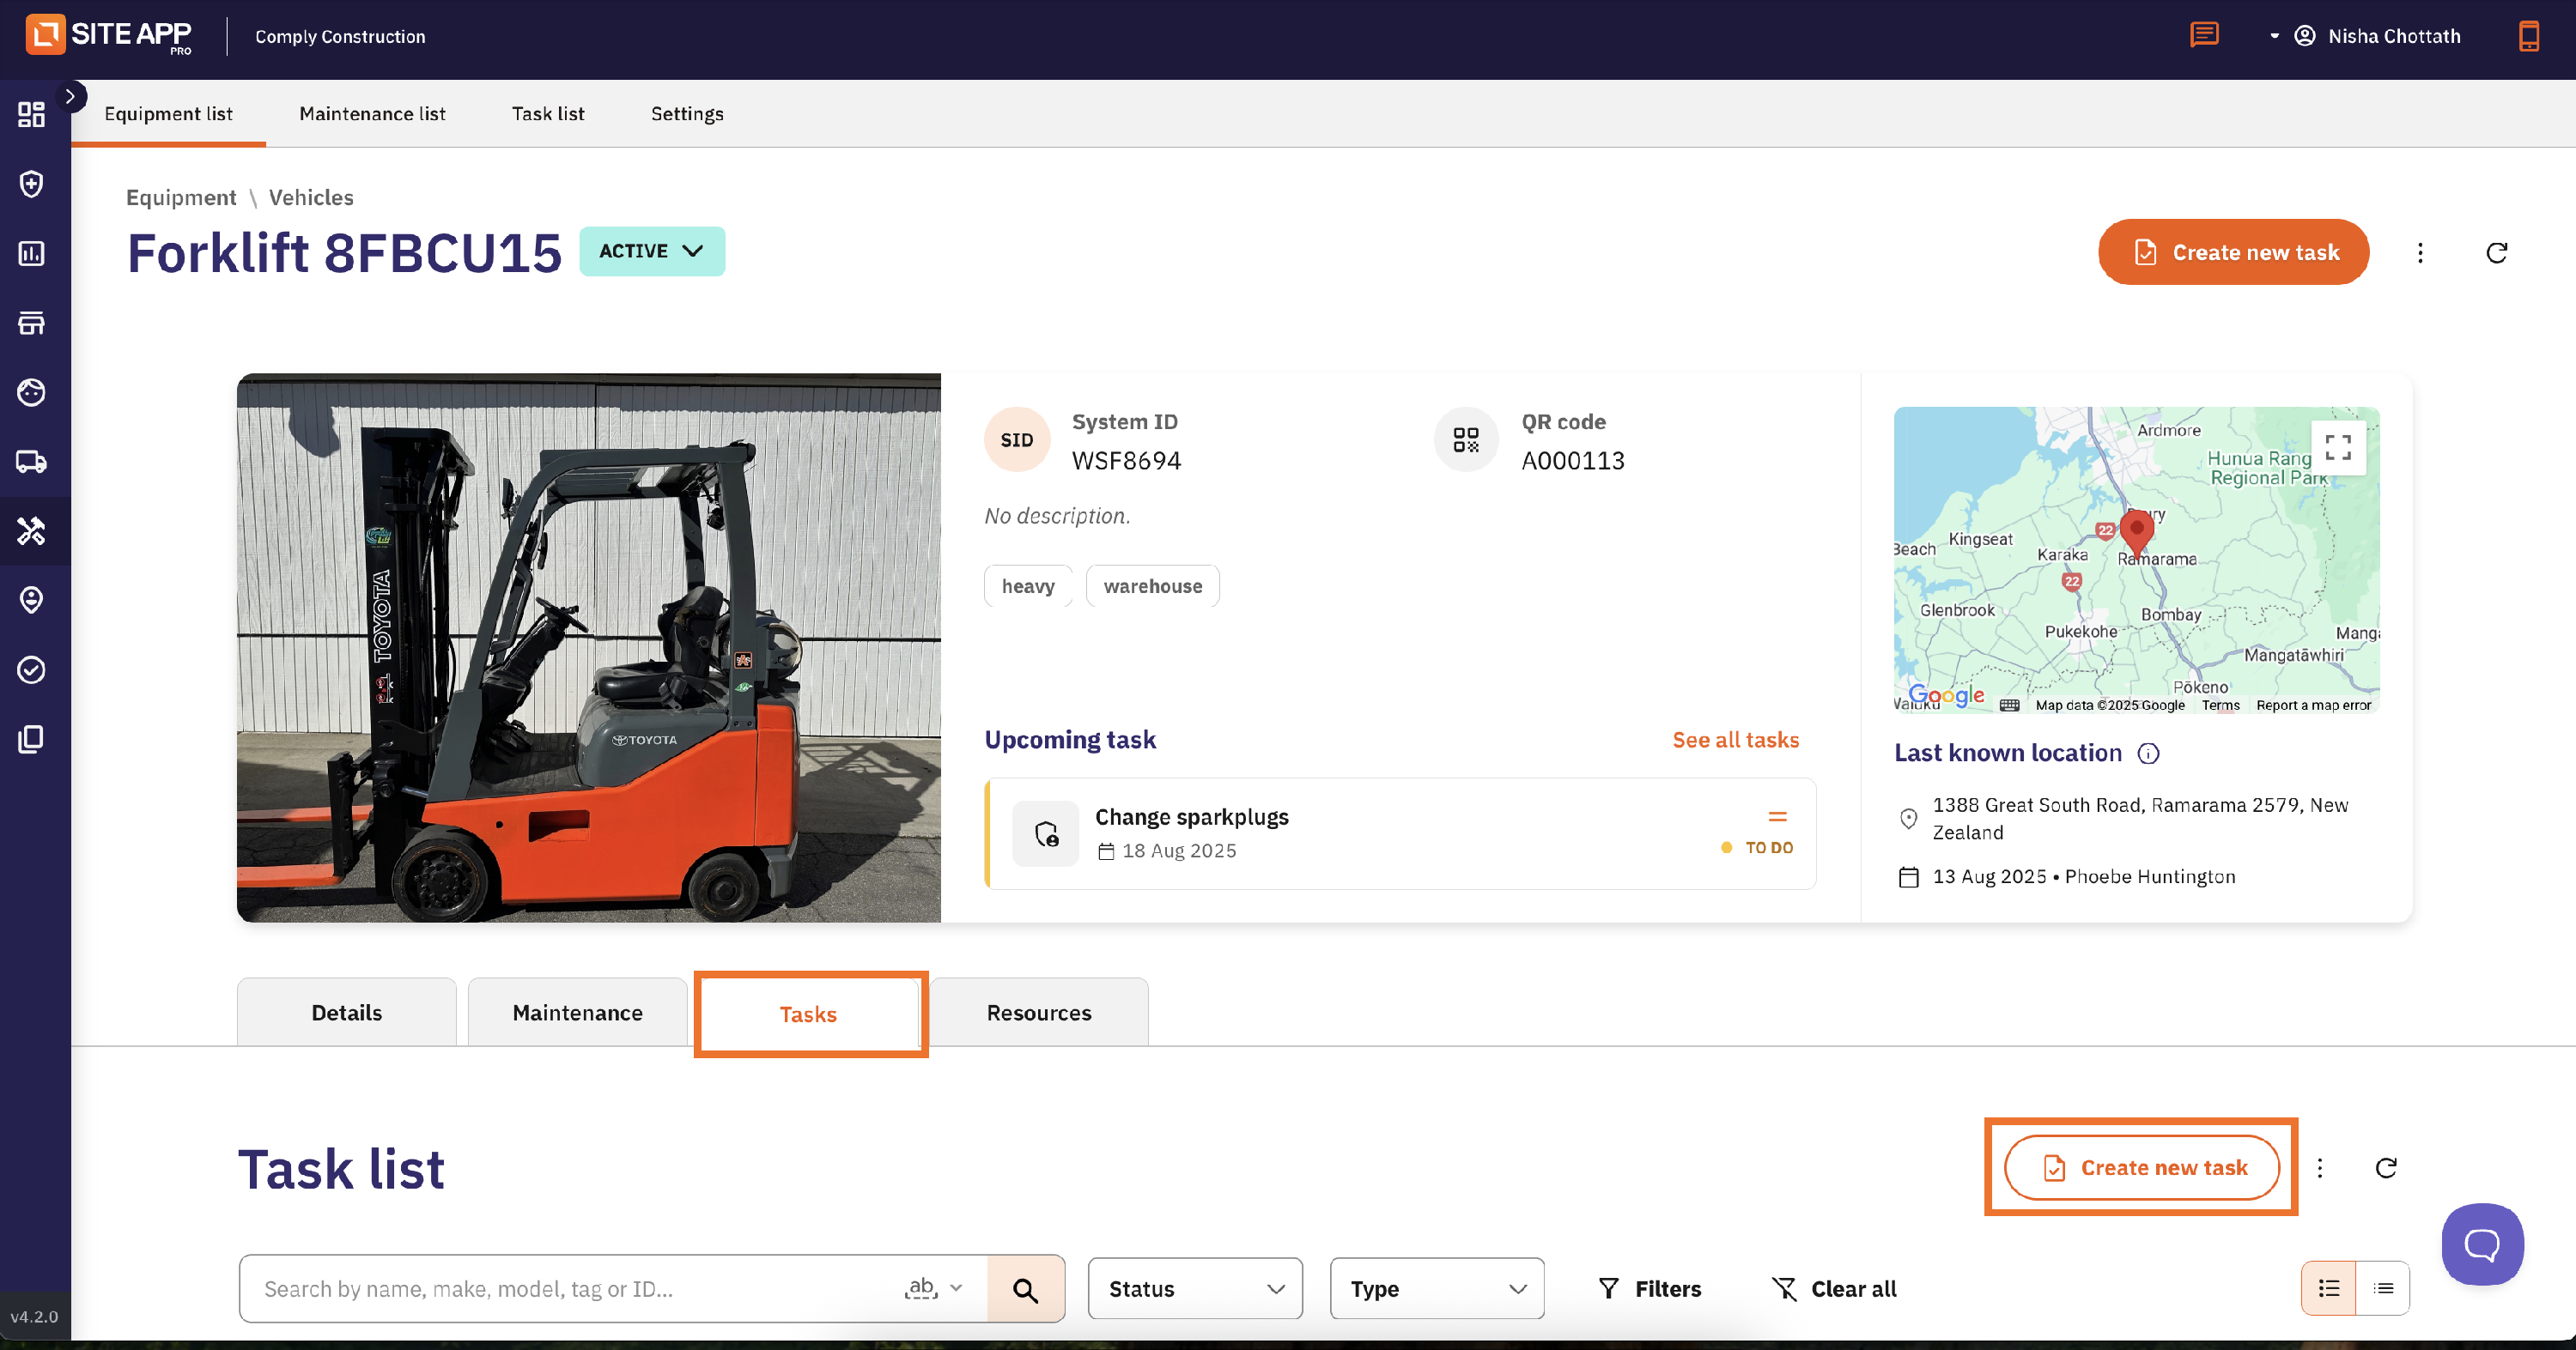This screenshot has width=2576, height=1350.
Task: Click the search magnifier button
Action: (x=1025, y=1289)
